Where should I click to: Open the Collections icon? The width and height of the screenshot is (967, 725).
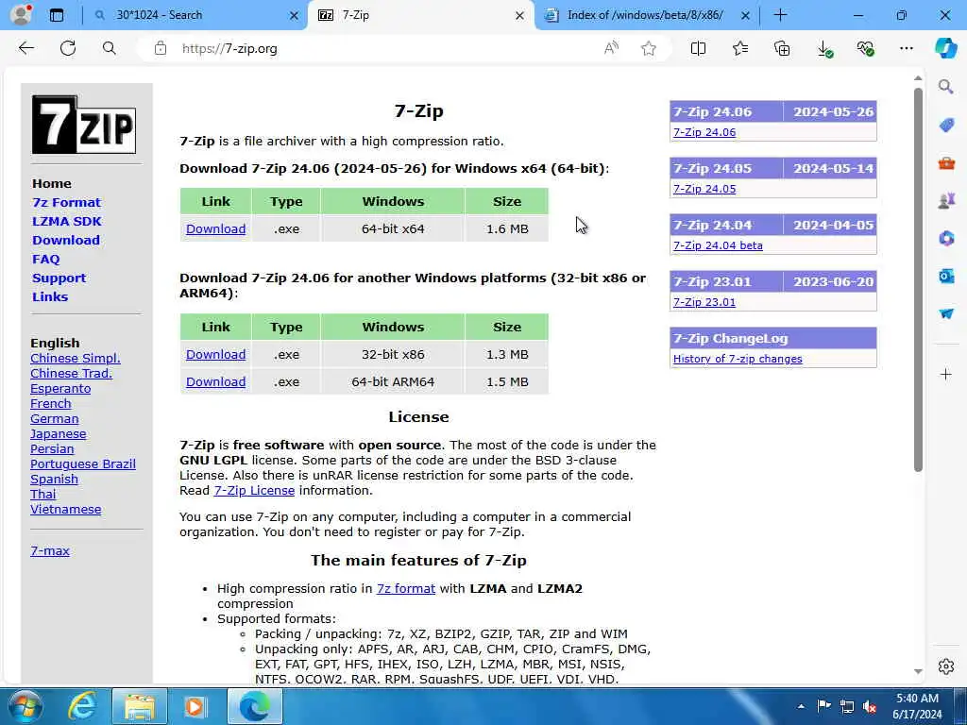pos(782,48)
